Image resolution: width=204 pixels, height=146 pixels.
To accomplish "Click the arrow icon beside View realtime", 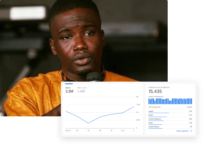I will [x=191, y=131].
